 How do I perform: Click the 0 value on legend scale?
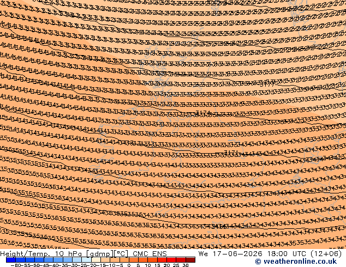129,265
